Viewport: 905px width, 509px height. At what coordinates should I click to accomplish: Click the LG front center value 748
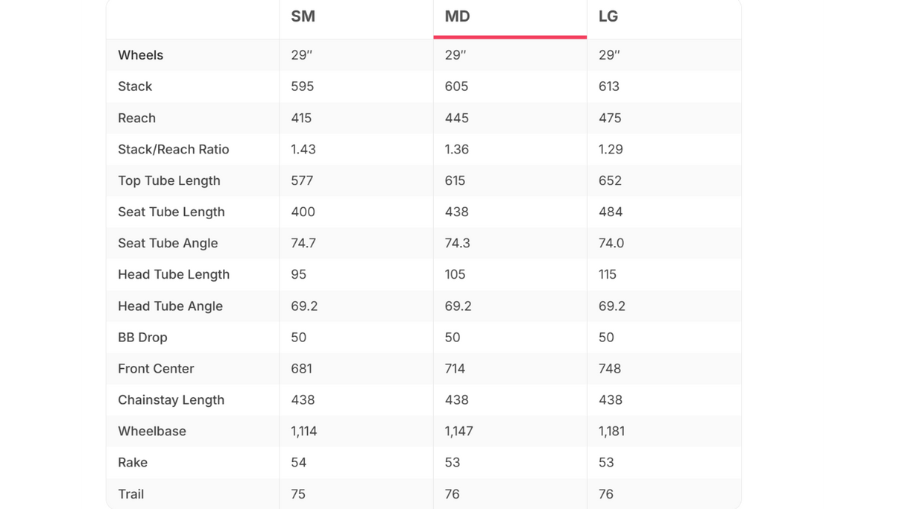pos(610,368)
